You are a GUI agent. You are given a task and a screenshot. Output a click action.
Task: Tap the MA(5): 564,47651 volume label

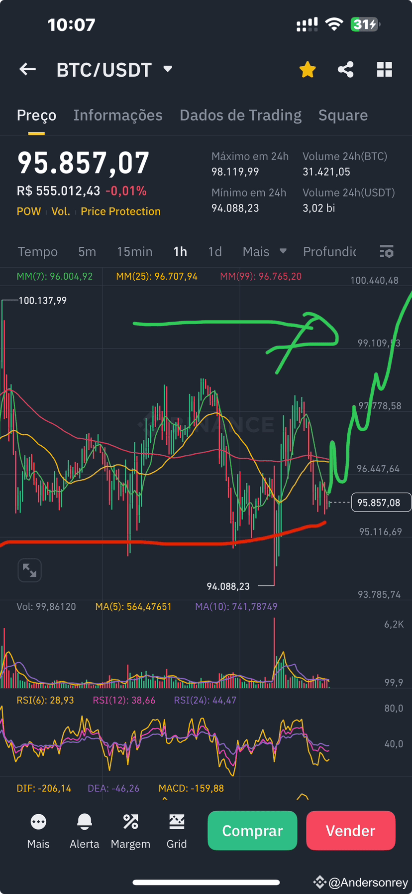click(x=133, y=607)
